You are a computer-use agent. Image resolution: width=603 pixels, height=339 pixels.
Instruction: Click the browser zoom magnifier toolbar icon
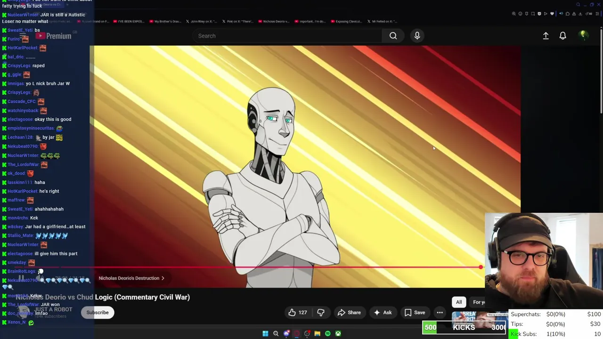514,14
